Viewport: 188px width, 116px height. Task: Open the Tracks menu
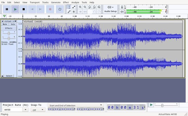click(x=45, y=2)
